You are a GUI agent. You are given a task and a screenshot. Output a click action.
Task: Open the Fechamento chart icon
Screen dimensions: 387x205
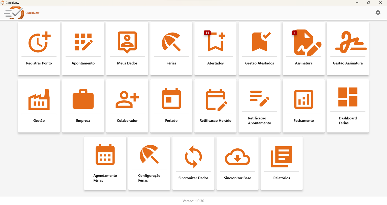point(304,100)
